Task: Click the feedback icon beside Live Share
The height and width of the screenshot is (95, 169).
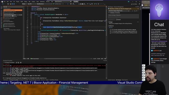Action: [139, 4]
